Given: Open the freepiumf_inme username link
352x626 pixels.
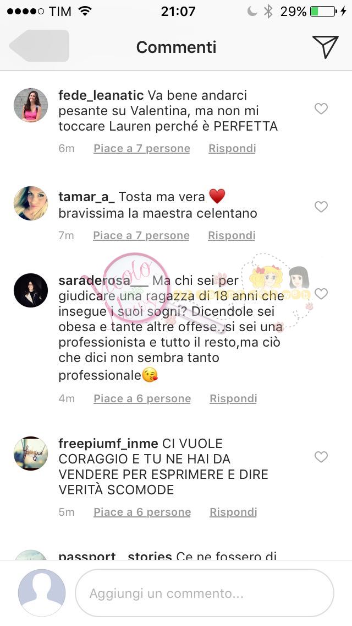Looking at the screenshot, I should [x=108, y=444].
